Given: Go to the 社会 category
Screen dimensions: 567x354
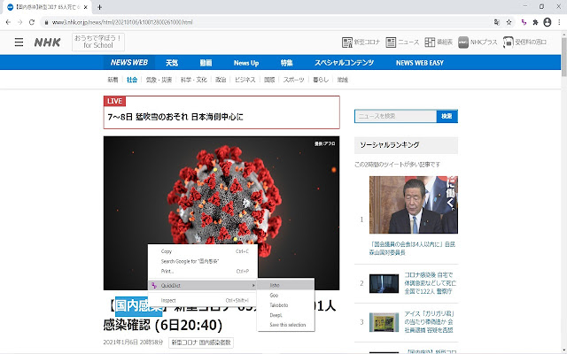Looking at the screenshot, I should pos(132,80).
